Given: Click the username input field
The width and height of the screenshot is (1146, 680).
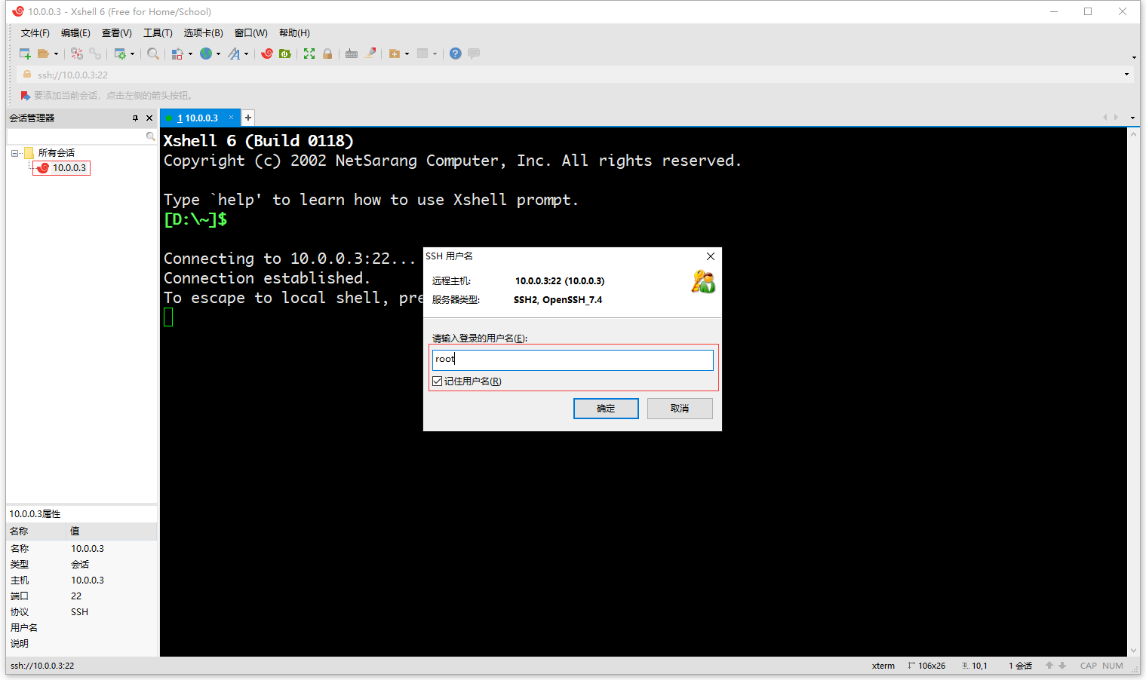Looking at the screenshot, I should (x=573, y=360).
